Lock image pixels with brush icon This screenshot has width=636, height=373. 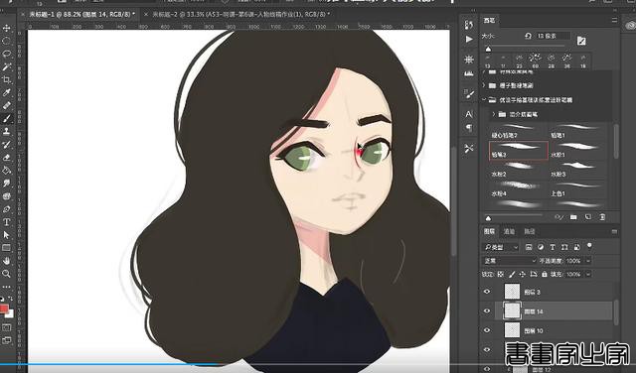512,274
